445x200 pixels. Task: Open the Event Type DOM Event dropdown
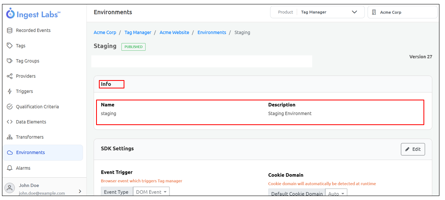(151, 192)
